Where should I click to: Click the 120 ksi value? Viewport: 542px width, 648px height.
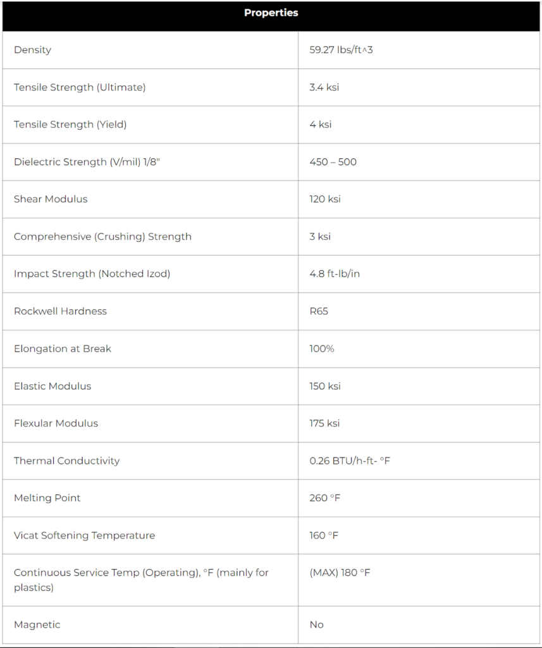(x=325, y=199)
